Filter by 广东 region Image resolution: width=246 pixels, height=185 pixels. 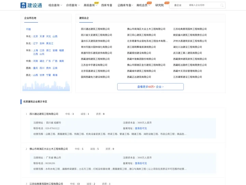pos(48,61)
